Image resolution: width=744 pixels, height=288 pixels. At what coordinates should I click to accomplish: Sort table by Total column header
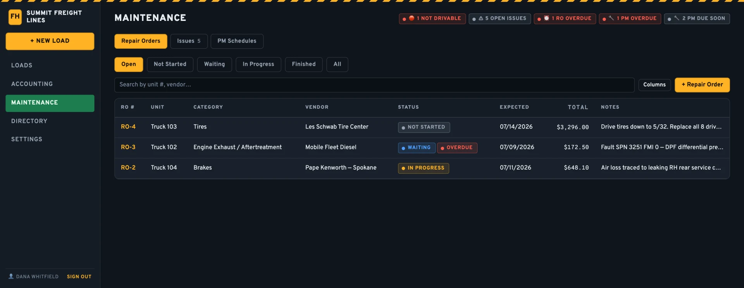tap(578, 107)
